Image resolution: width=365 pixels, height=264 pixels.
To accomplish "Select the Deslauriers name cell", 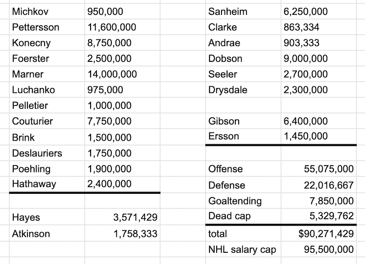I will pos(47,153).
